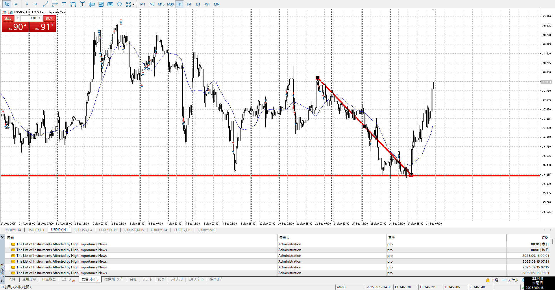Select the rectangle shapes tool
The height and width of the screenshot is (290, 555).
pos(73,4)
